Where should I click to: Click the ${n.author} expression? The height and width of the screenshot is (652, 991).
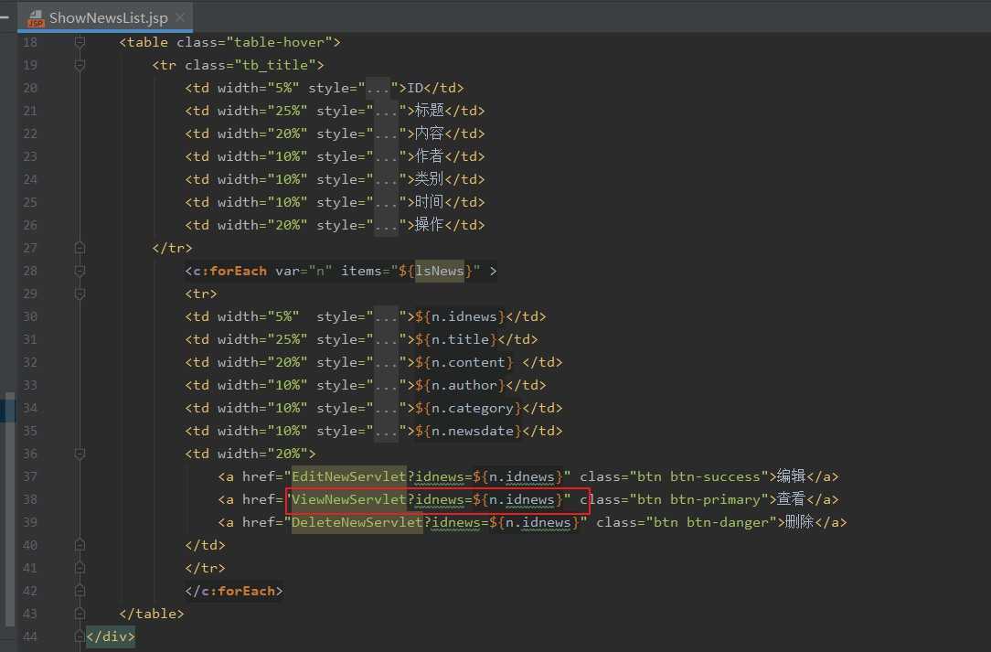click(460, 384)
